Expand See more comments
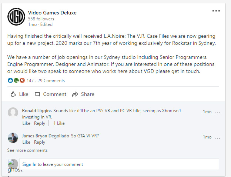 click(x=27, y=150)
